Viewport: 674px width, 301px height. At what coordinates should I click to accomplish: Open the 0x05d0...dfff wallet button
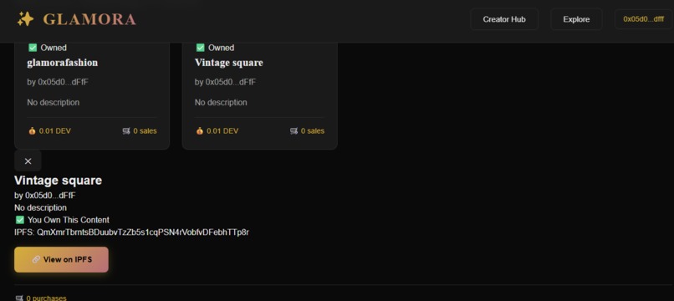point(644,19)
